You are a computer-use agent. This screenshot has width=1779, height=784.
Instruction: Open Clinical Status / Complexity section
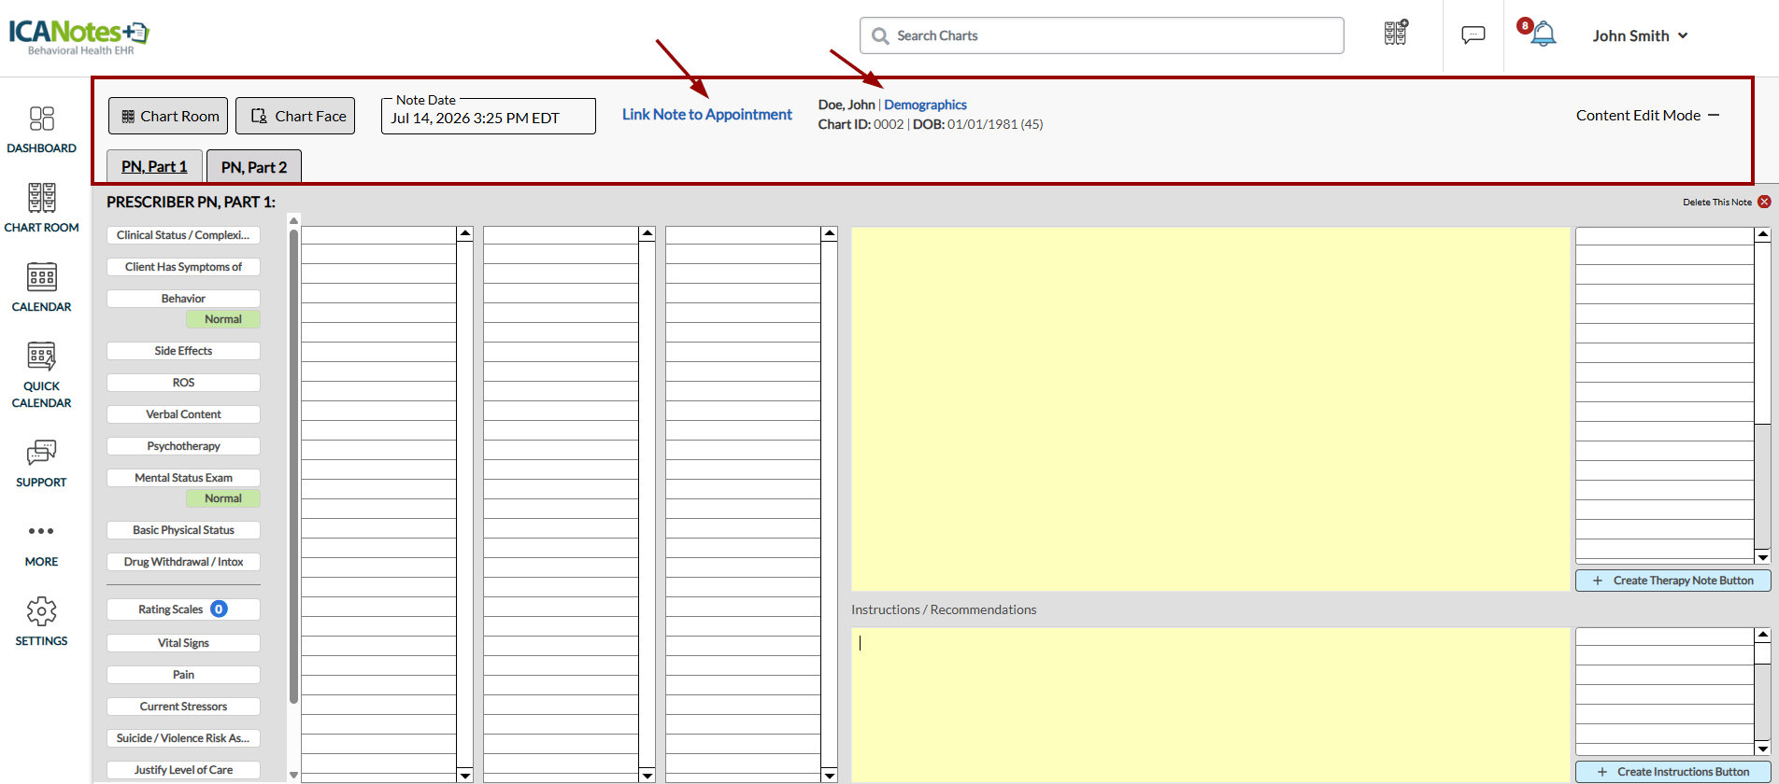coord(183,235)
